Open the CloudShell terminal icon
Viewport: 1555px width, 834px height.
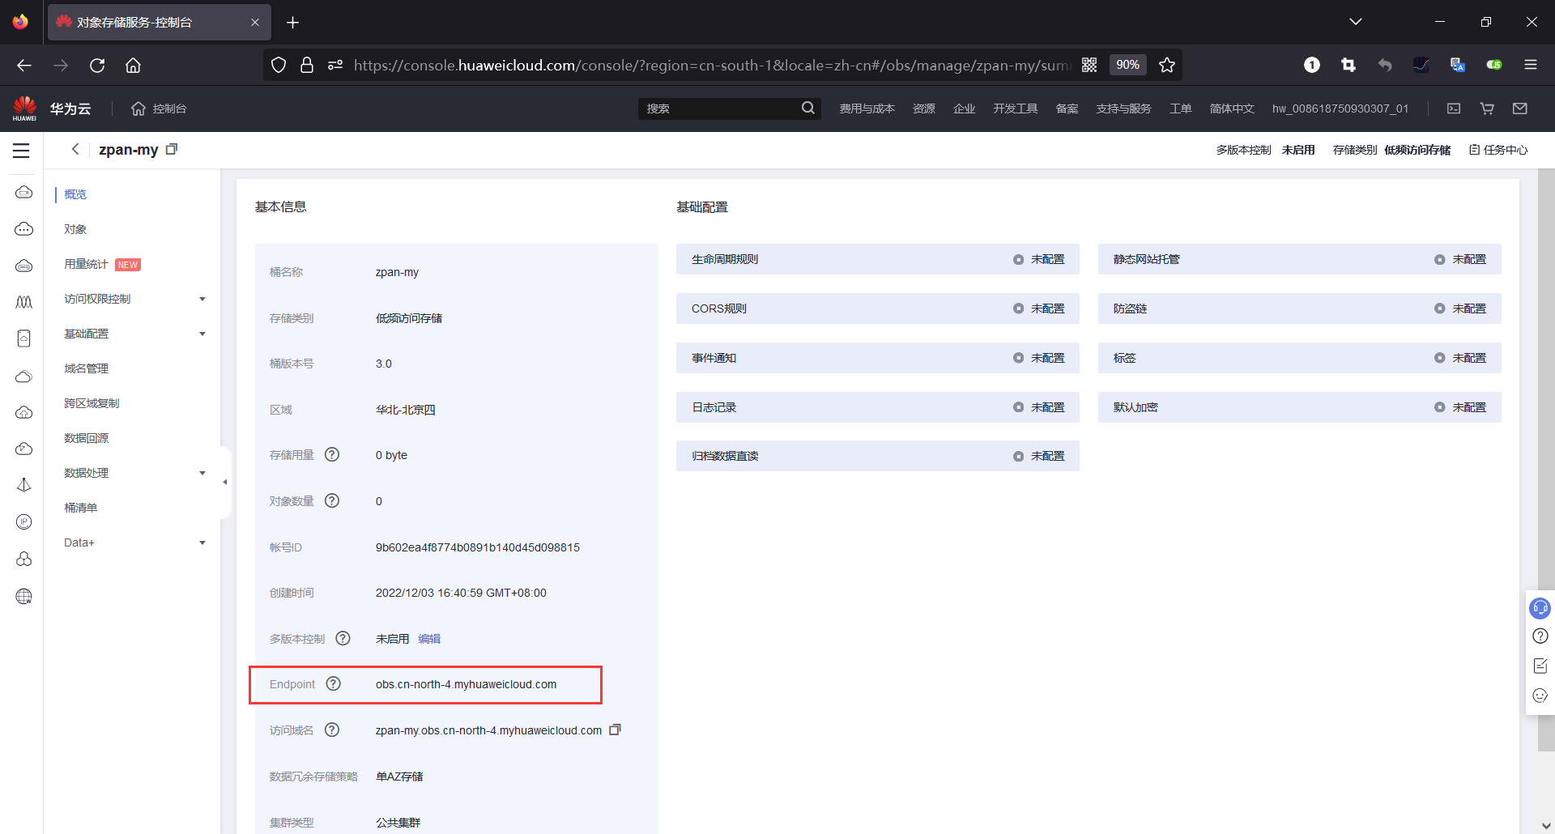[1454, 109]
